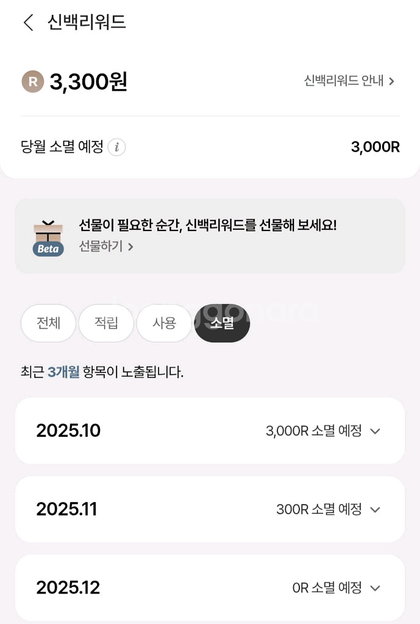Open info icon beside 당월 소멸 예정
This screenshot has height=624, width=420.
click(117, 147)
